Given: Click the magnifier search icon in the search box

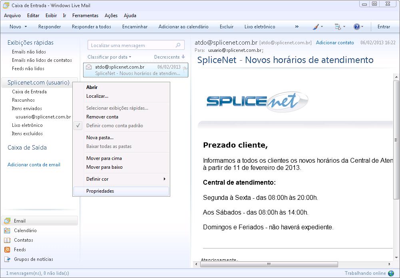Looking at the screenshot, I should [178, 45].
